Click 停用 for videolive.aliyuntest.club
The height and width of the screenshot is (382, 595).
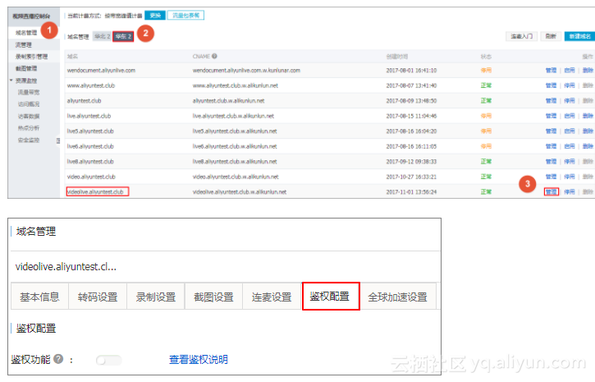click(570, 191)
